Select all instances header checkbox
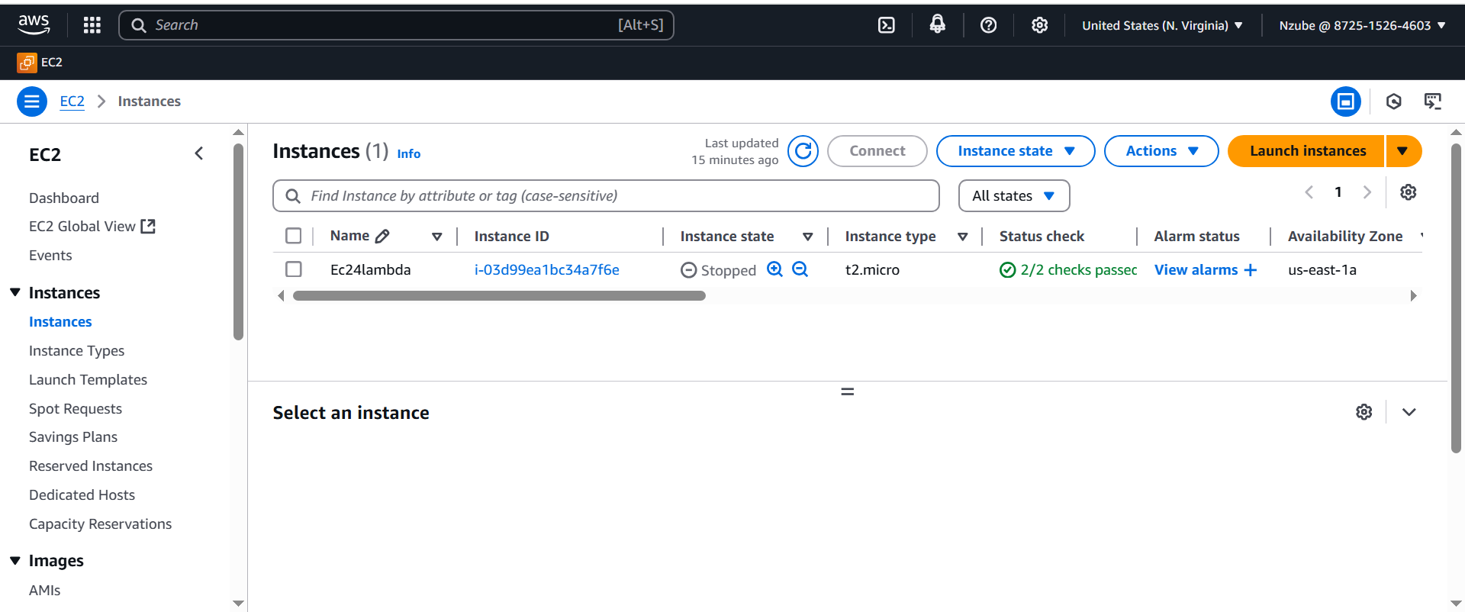This screenshot has width=1465, height=612. [x=294, y=236]
